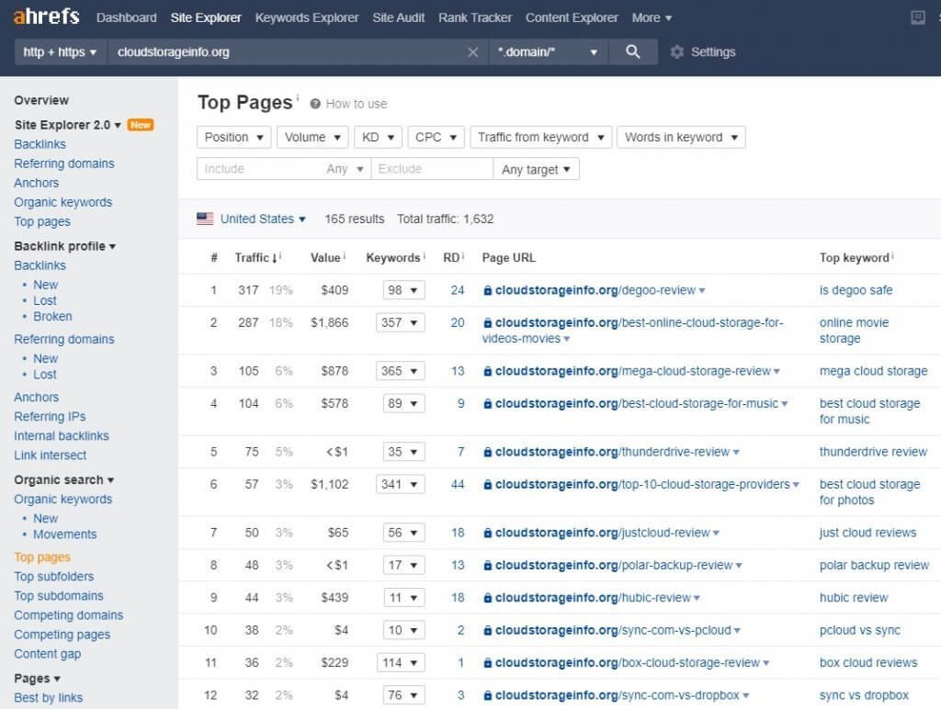Expand URL arrow for polar-backup-review page
941x709 pixels.
(x=739, y=566)
